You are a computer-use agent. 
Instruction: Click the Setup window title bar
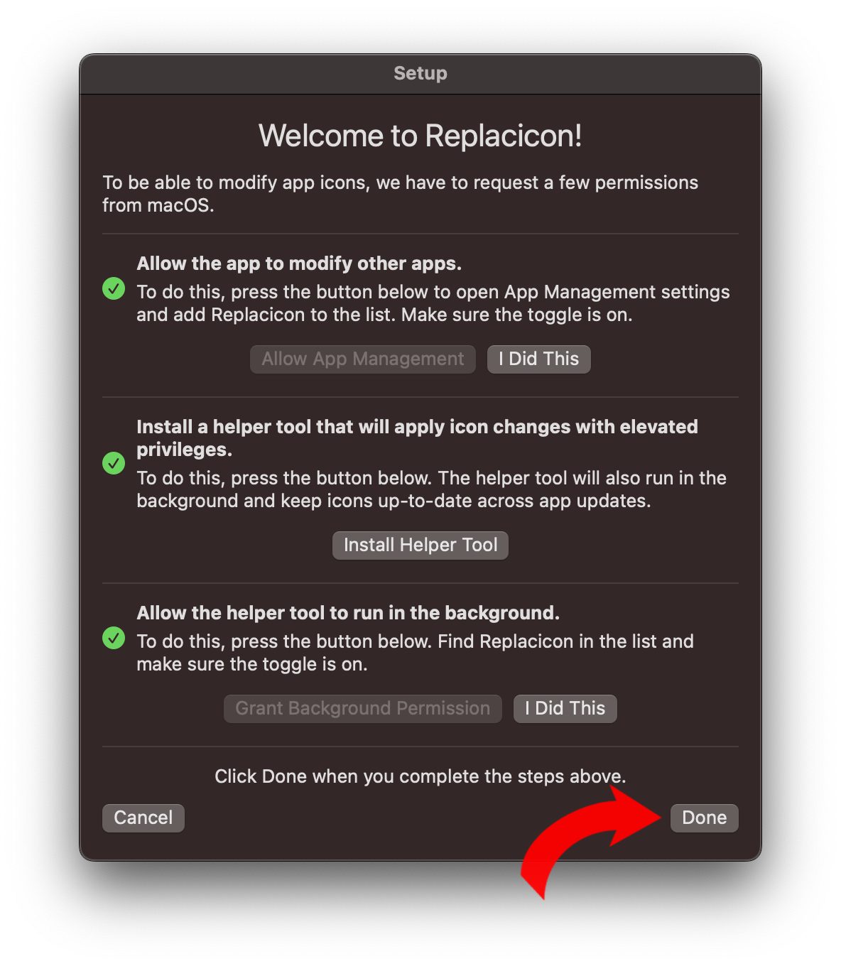coord(420,74)
